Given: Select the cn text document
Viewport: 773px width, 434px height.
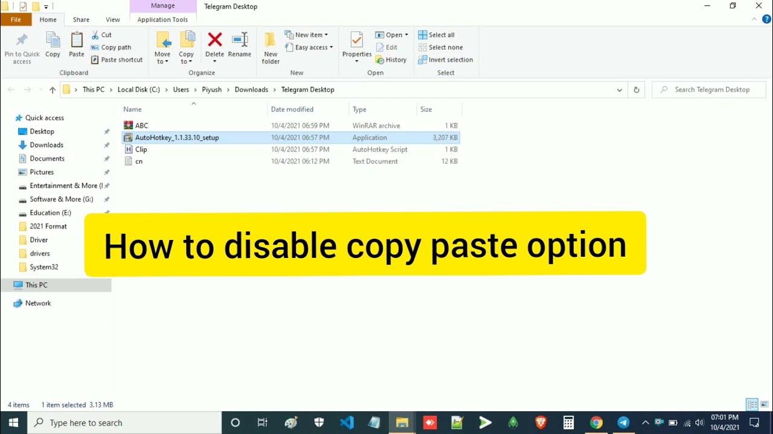Looking at the screenshot, I should coord(290,162).
